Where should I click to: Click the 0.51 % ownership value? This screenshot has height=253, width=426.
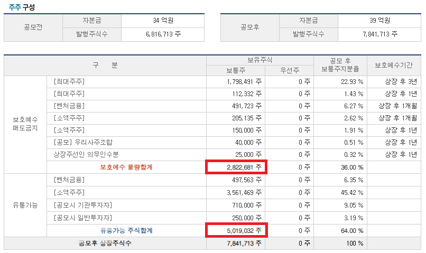pyautogui.click(x=354, y=143)
